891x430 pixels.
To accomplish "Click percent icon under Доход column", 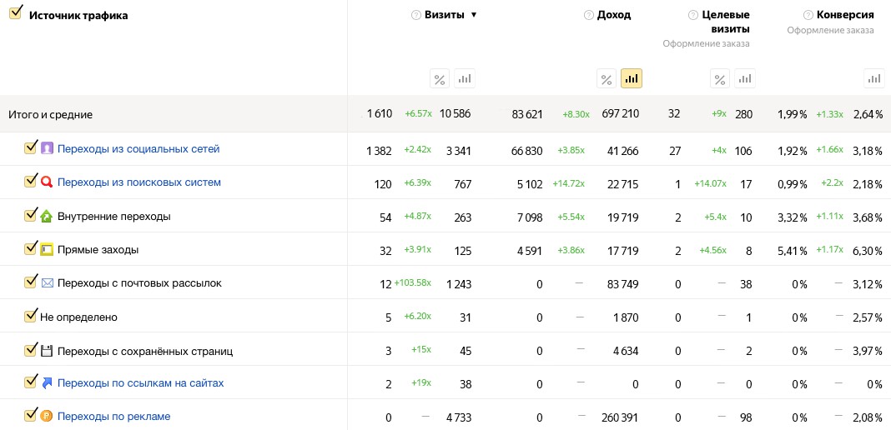I will click(x=607, y=79).
